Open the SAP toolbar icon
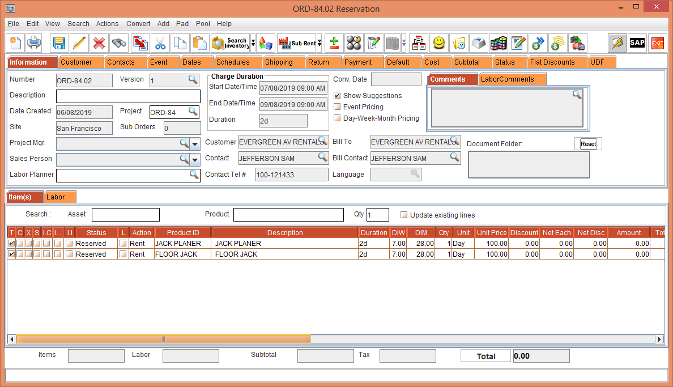 click(637, 43)
